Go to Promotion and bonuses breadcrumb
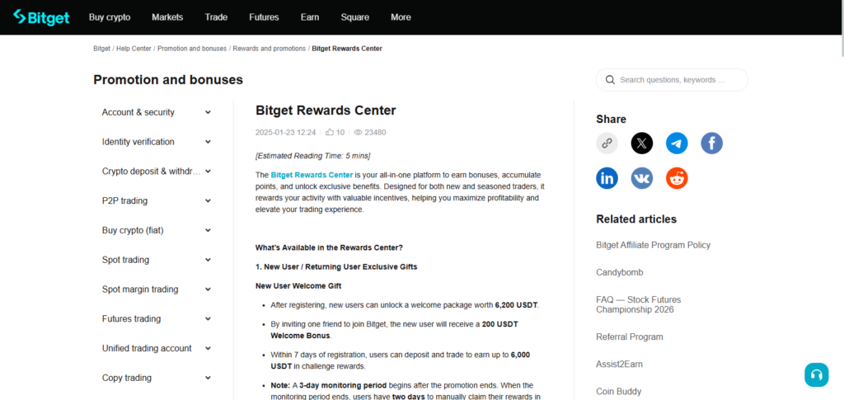Screen dimensions: 844x400 (x=192, y=49)
